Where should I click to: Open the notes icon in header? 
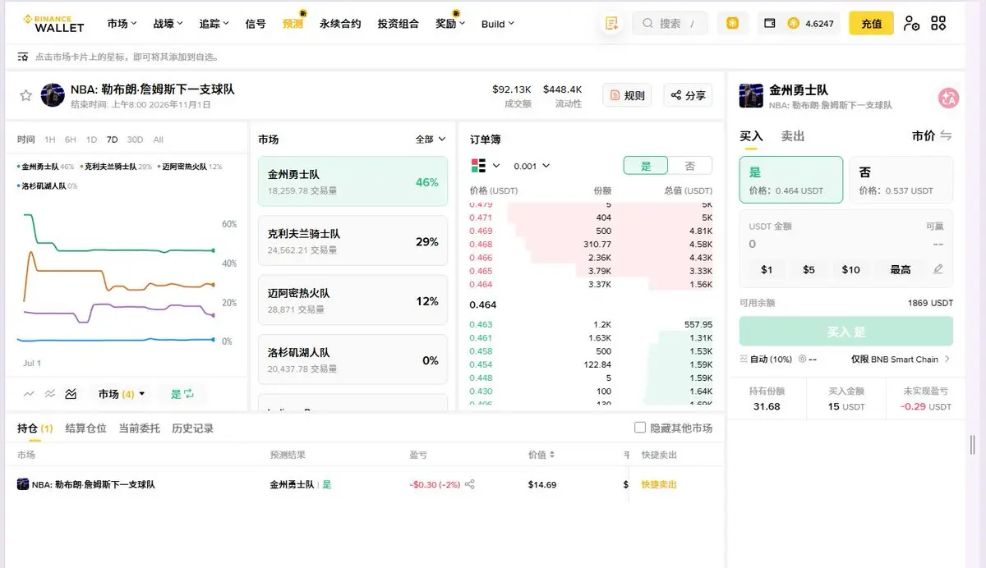pyautogui.click(x=611, y=24)
